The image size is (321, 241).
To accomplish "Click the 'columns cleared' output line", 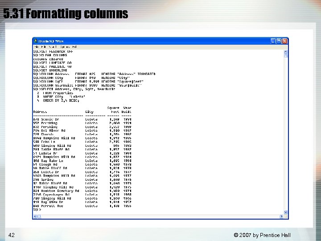I will pos(48,59).
